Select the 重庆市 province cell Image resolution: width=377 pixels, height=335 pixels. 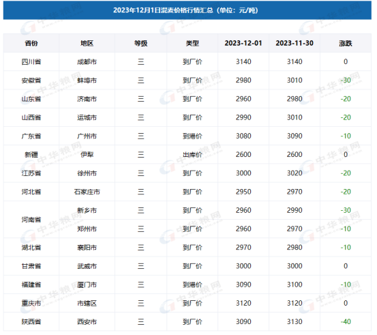[x=31, y=303]
